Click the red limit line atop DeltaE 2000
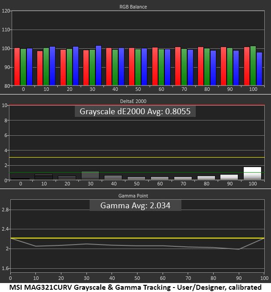Viewport: 271px width, 292px height. (x=137, y=105)
